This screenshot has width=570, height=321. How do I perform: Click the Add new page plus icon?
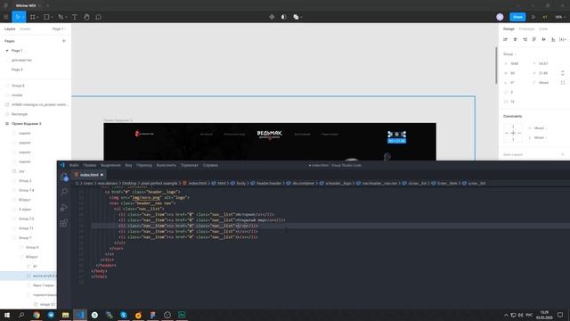point(64,41)
